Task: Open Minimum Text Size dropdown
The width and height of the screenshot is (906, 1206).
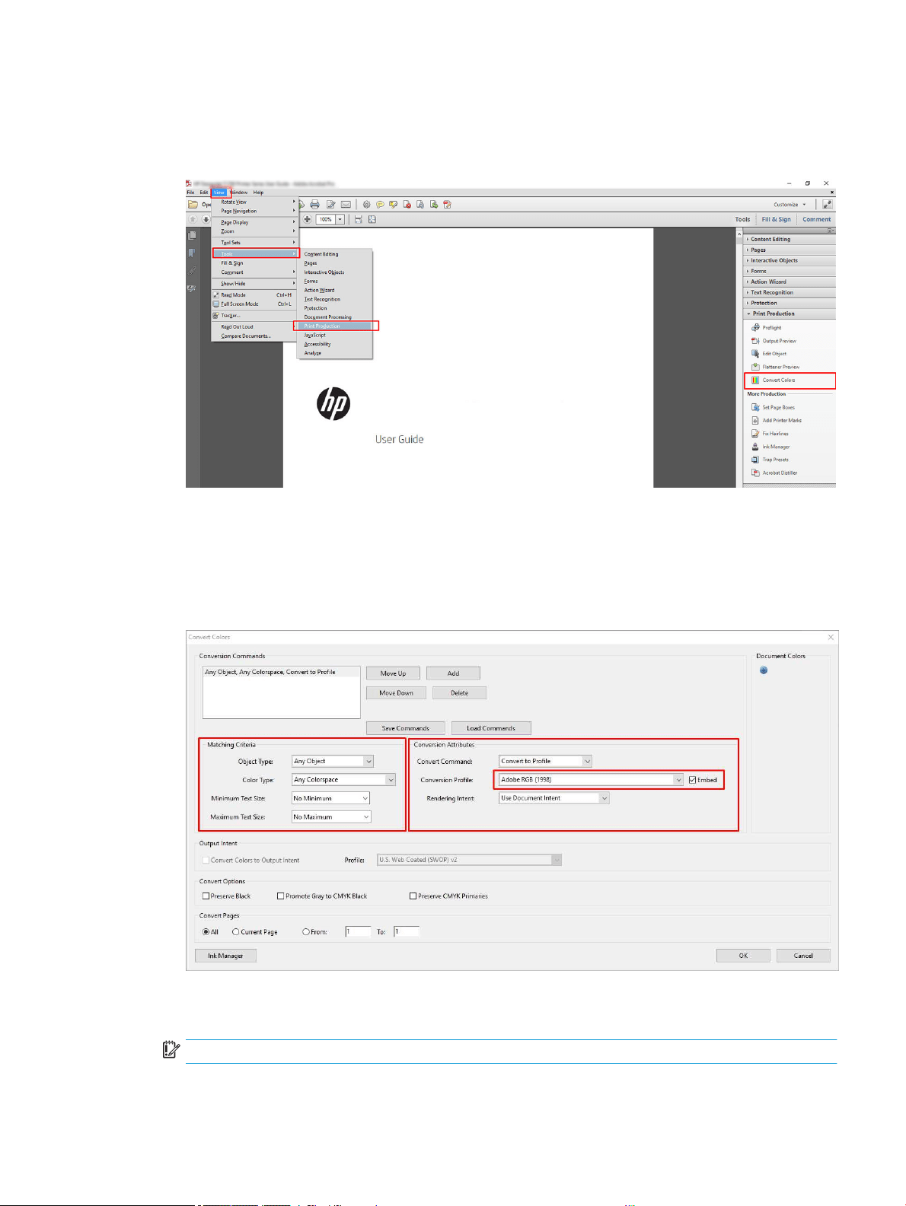Action: 331,798
